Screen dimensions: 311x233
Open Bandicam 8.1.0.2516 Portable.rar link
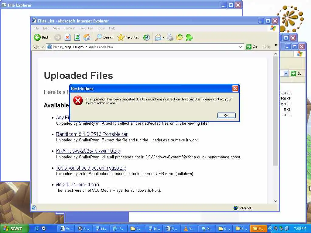[92, 134]
